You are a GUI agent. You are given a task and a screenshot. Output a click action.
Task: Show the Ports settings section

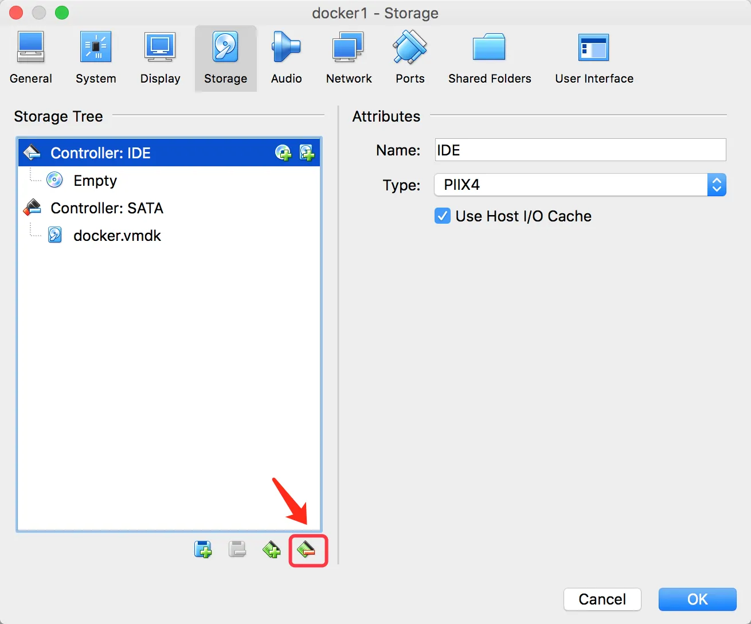click(410, 58)
